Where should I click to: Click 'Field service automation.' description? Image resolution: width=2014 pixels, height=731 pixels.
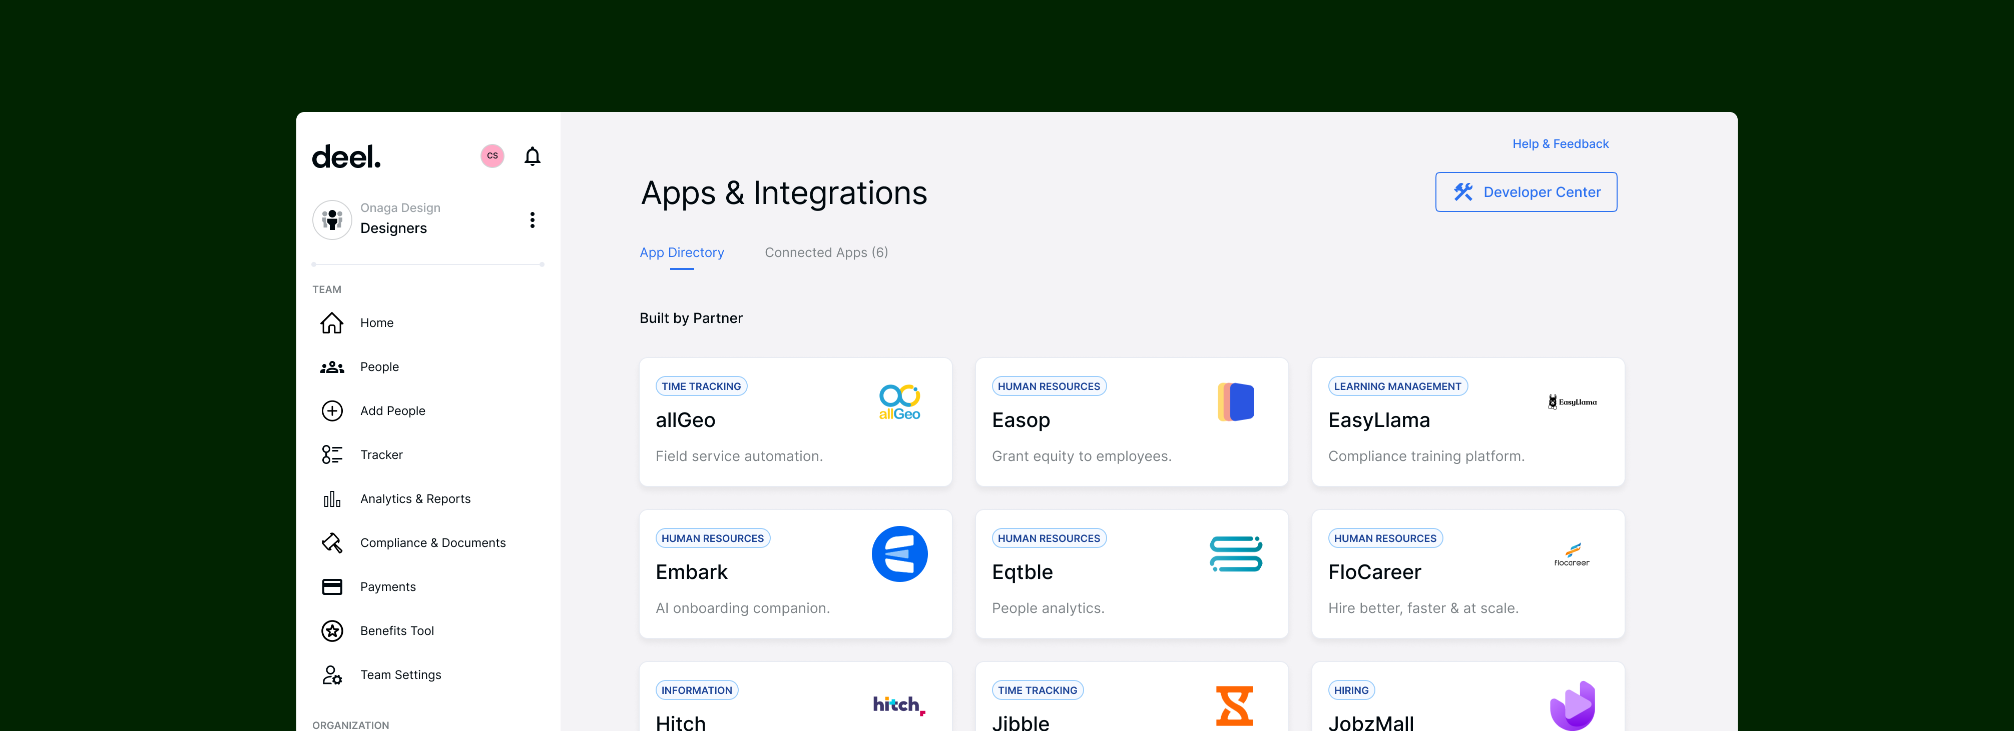739,456
